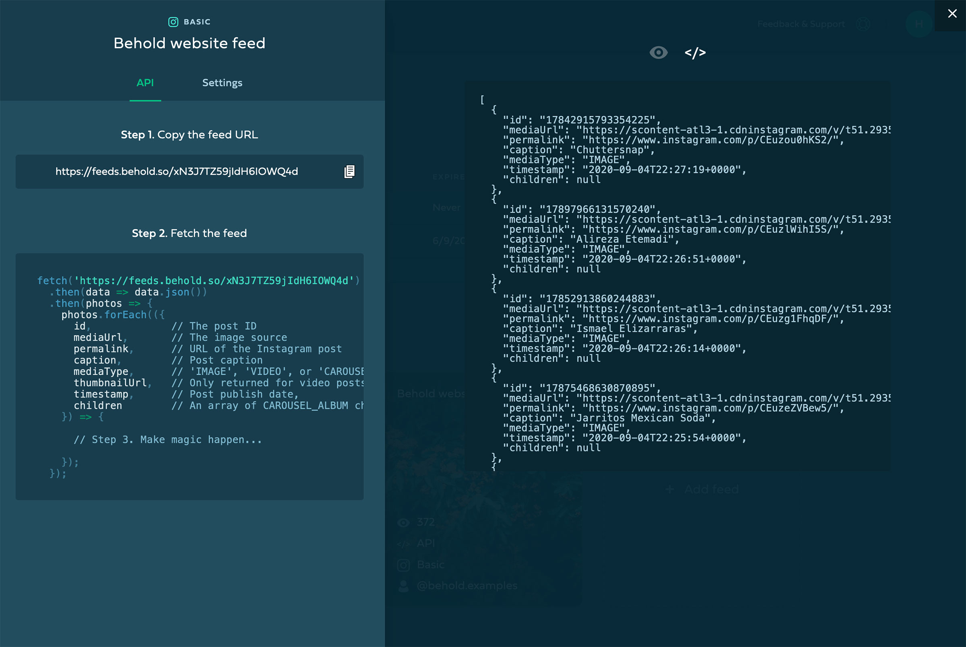Viewport: 966px width, 647px height.
Task: Click the 'Step 3. Make magic happen' comment
Action: (x=168, y=440)
